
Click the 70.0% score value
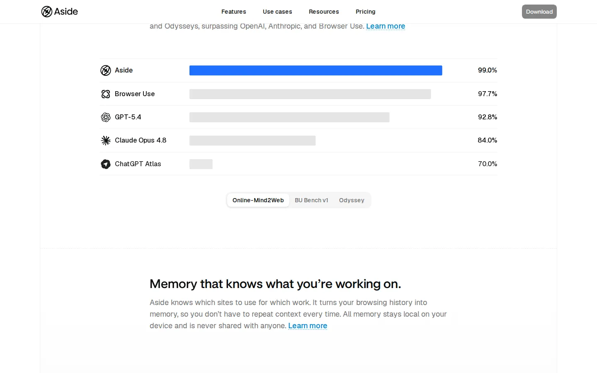point(488,164)
